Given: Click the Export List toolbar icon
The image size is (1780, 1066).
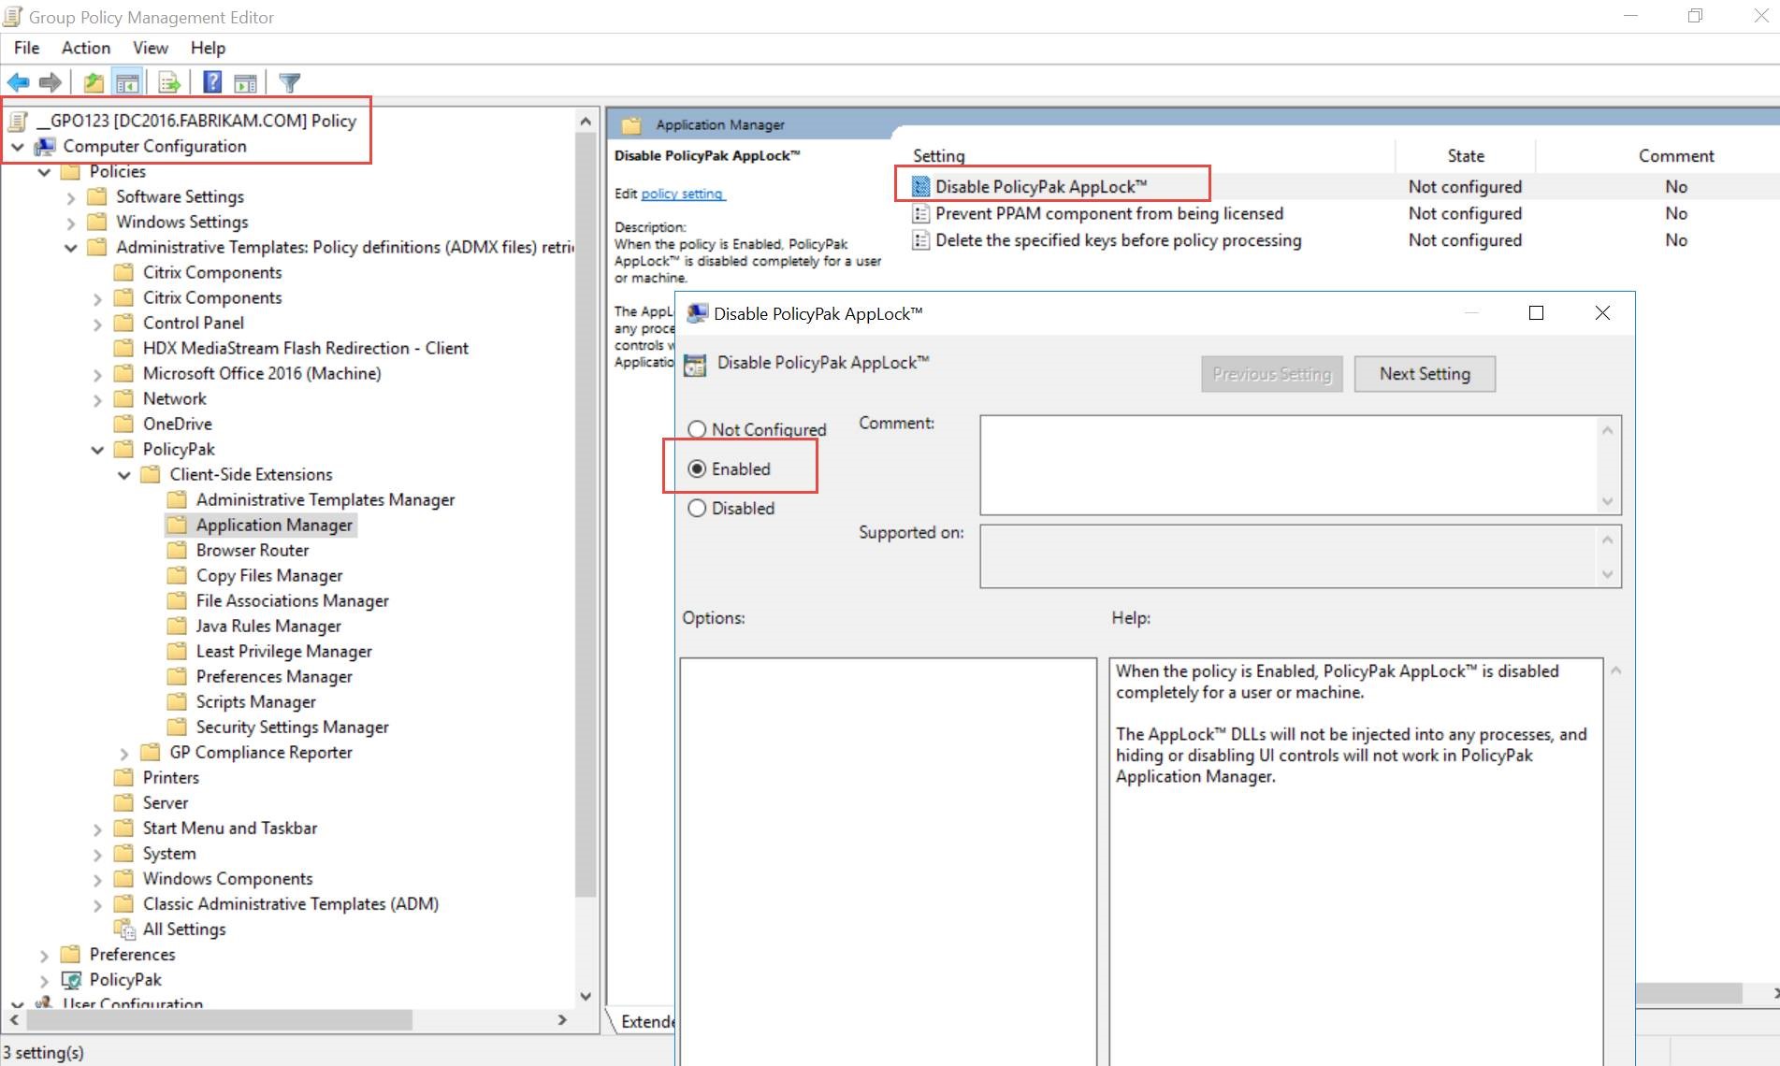Looking at the screenshot, I should [169, 83].
